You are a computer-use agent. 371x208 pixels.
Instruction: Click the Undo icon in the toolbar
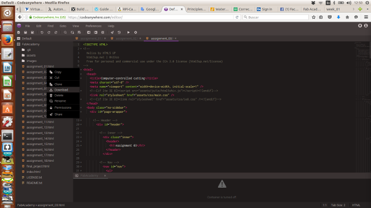coord(42,32)
